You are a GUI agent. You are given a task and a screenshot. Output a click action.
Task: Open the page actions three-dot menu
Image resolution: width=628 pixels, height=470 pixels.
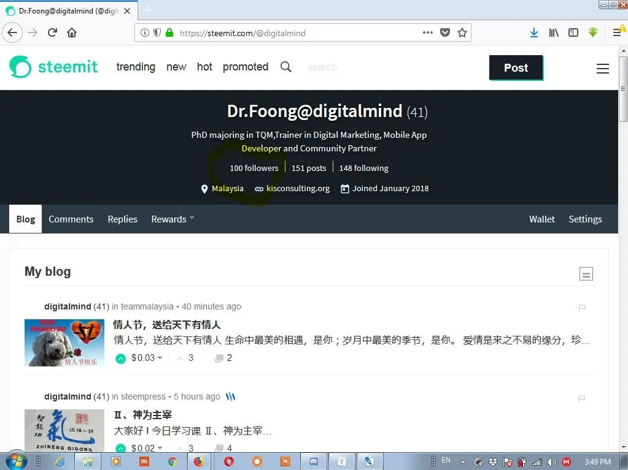coord(428,32)
